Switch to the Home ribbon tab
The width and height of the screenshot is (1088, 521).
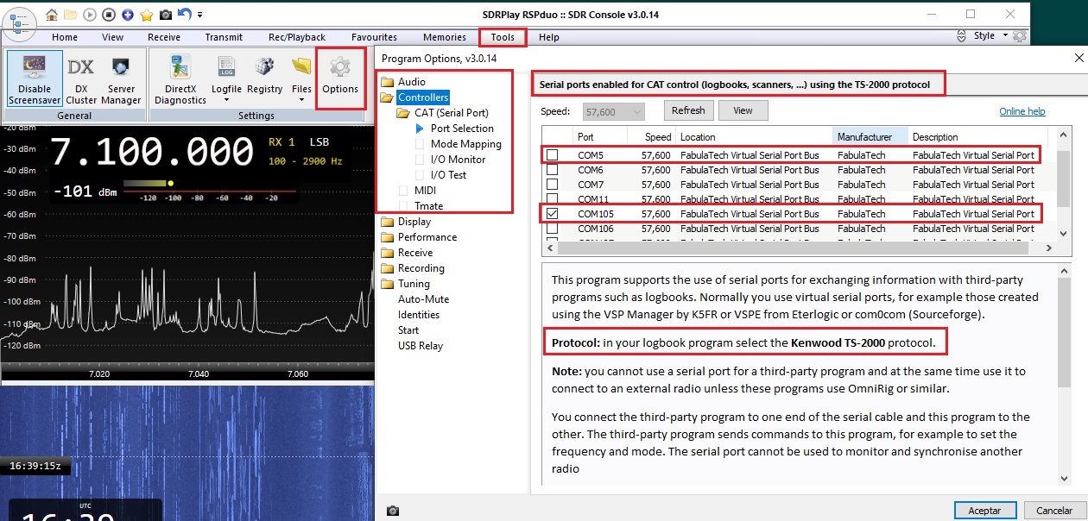(x=65, y=37)
